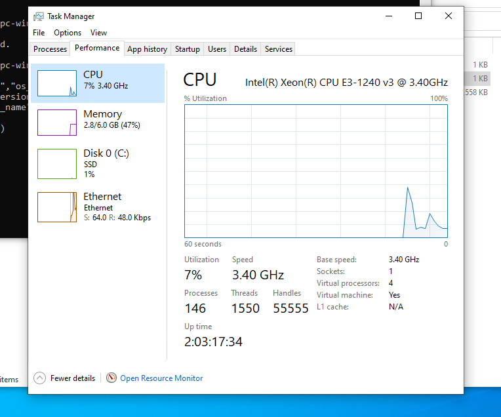Open the View menu
The image size is (501, 417).
98,33
